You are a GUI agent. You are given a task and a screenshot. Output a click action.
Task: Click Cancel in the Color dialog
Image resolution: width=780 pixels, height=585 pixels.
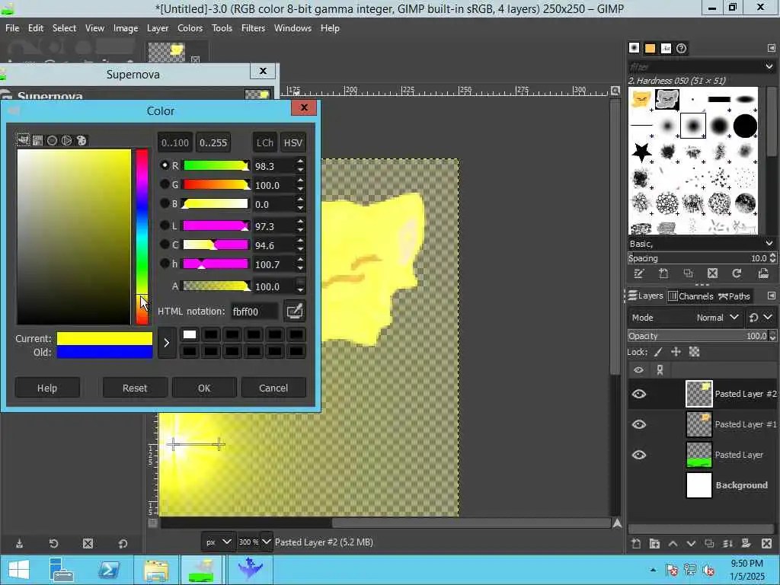[273, 388]
